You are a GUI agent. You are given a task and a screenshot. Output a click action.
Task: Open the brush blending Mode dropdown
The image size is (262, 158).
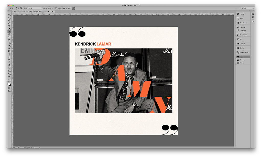[35, 8]
